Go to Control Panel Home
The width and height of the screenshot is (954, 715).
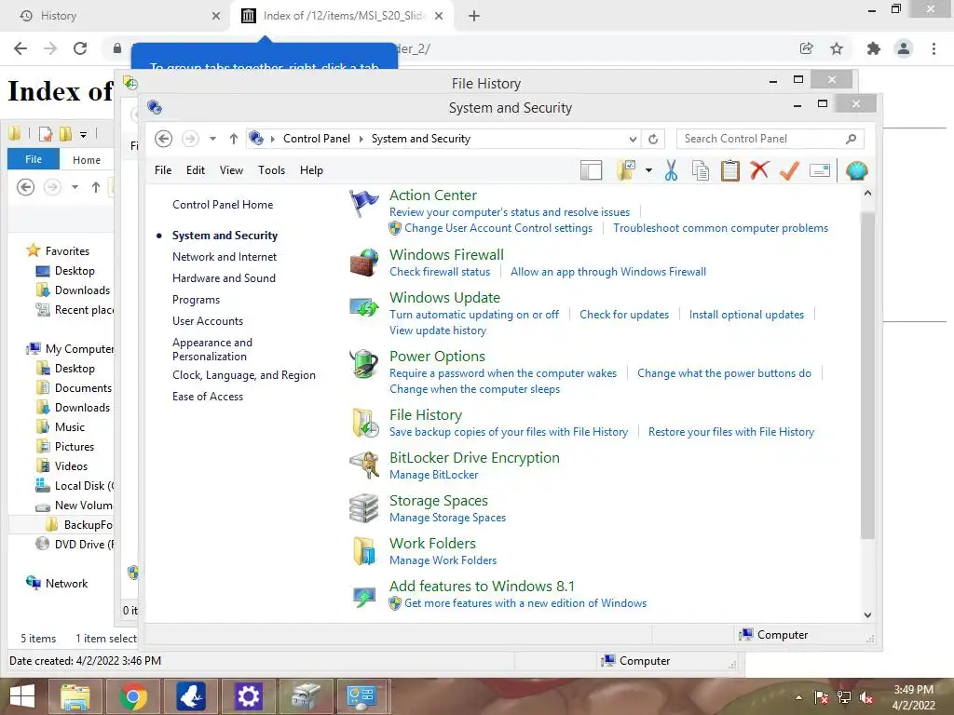[x=222, y=205]
